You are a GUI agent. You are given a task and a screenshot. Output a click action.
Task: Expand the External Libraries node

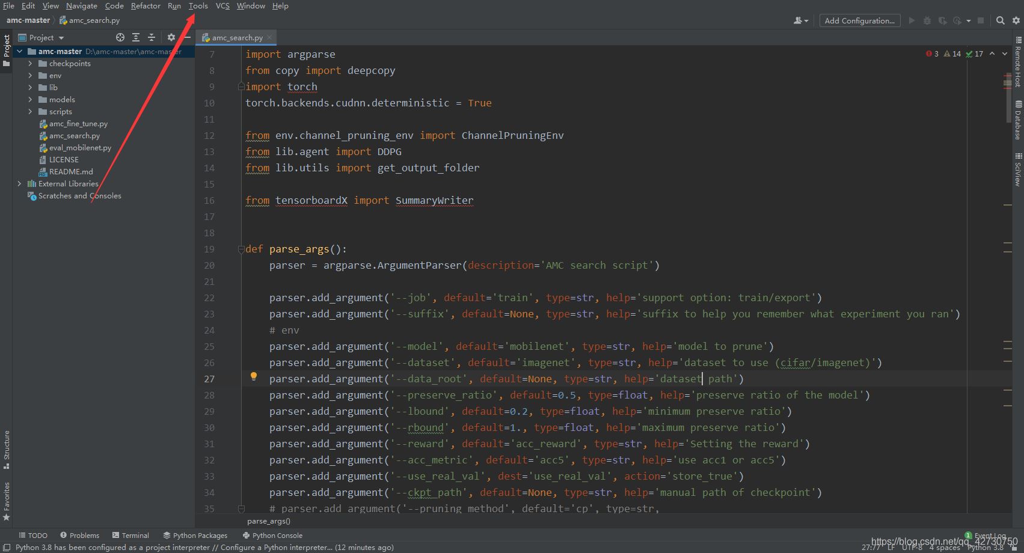coord(19,184)
